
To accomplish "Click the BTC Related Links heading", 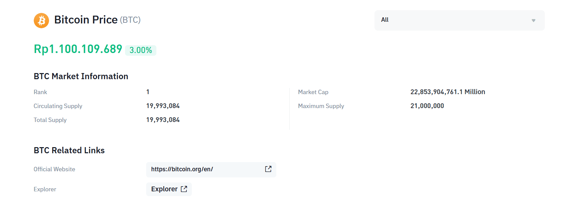I will (69, 150).
